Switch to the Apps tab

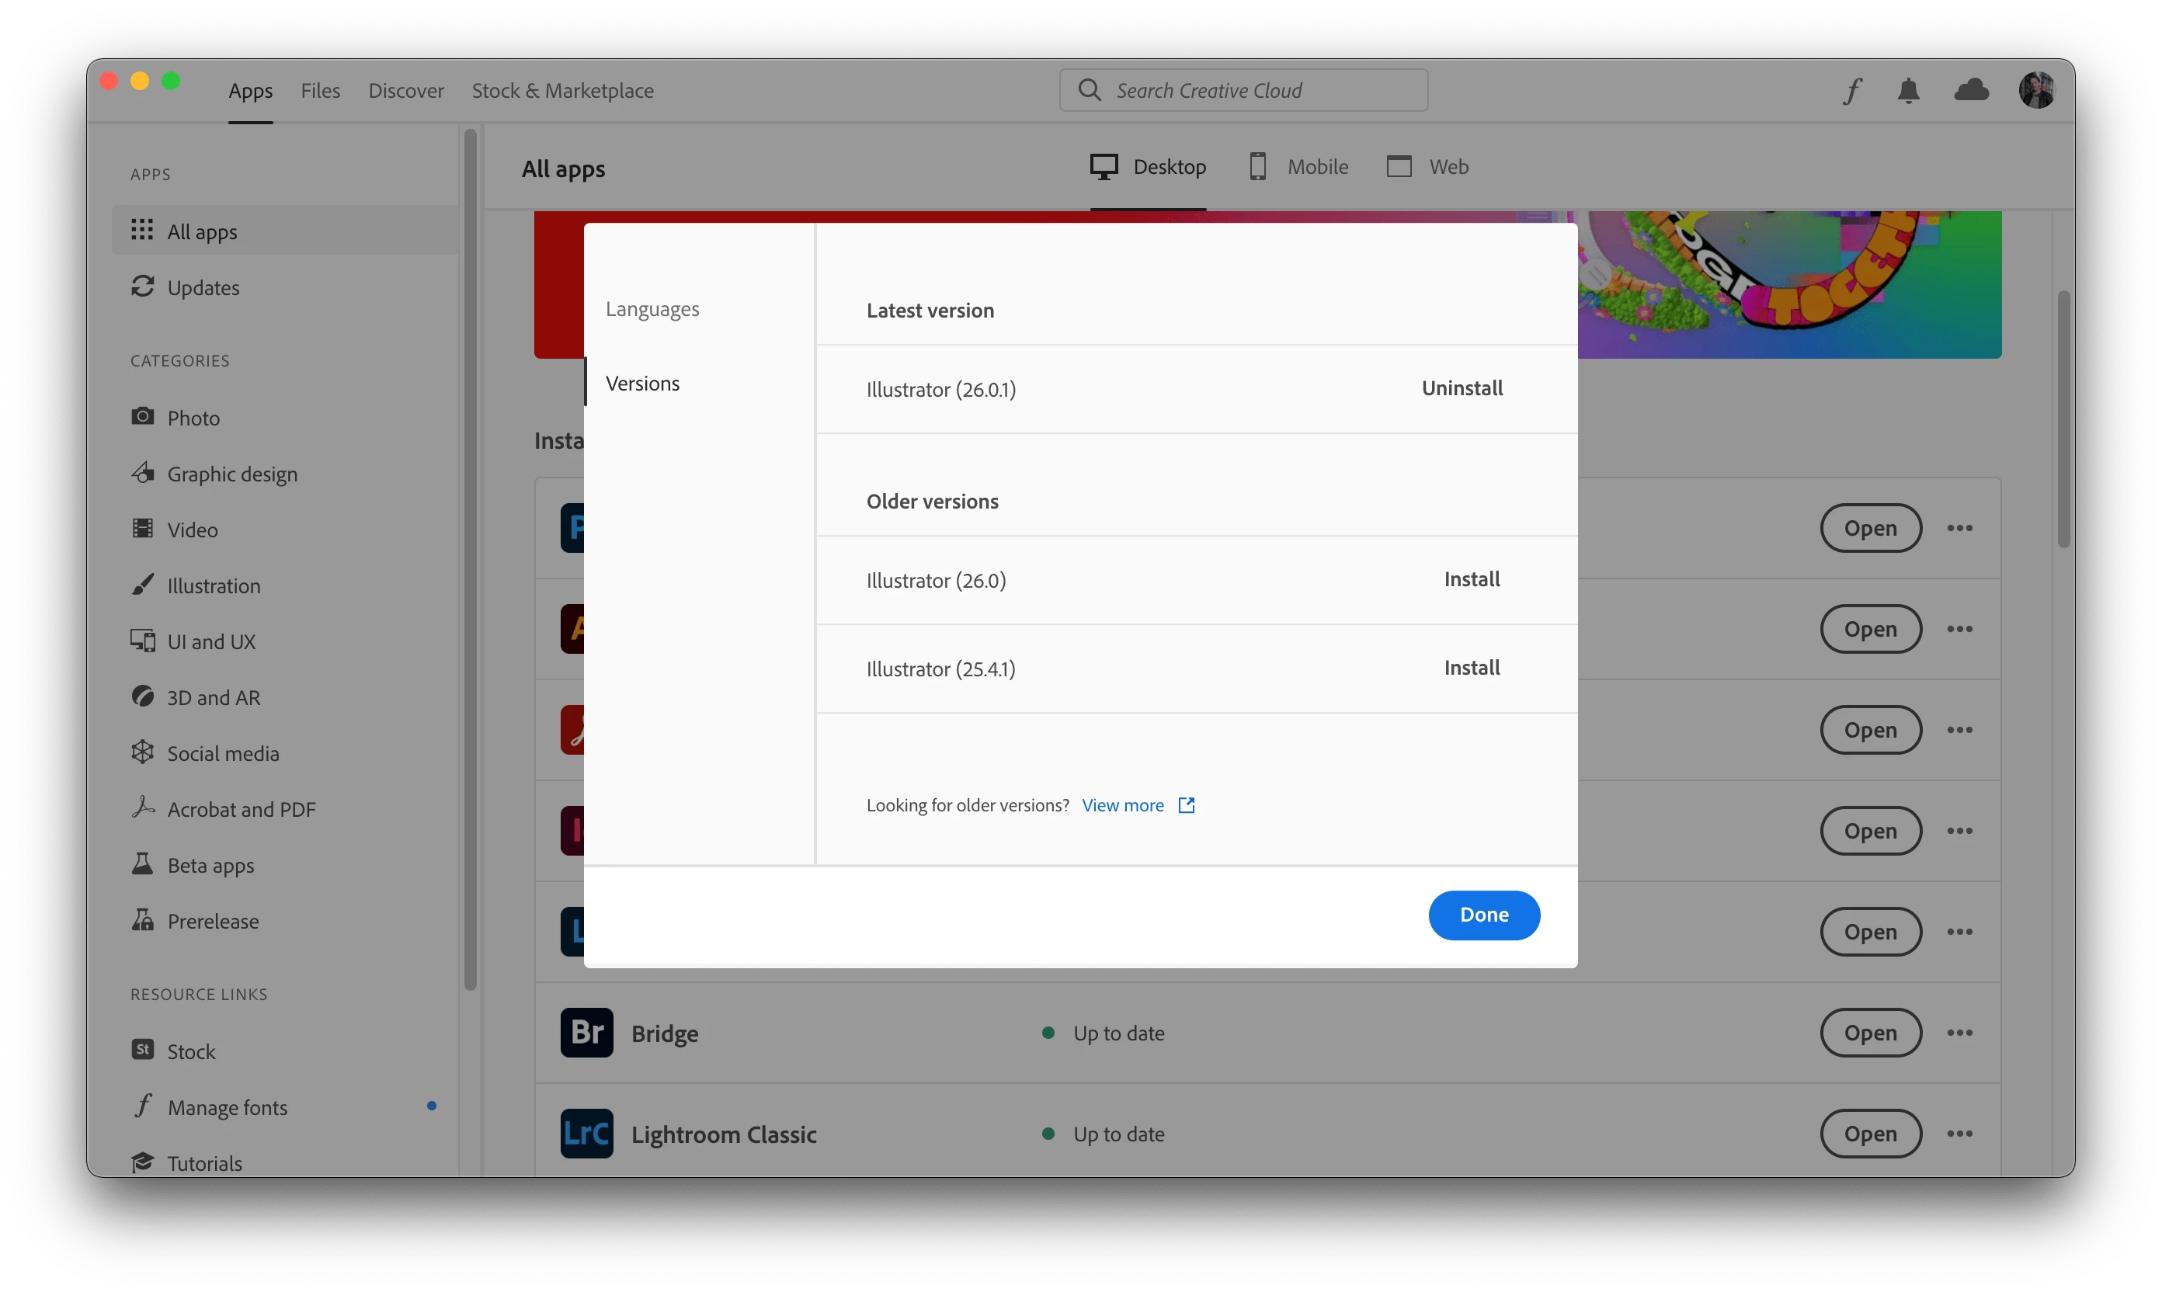coord(251,91)
